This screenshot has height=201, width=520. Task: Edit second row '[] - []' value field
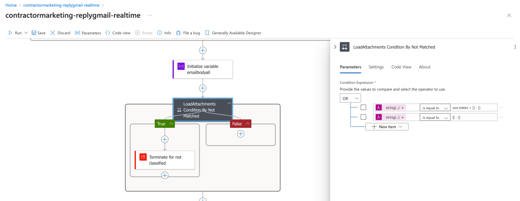474,117
